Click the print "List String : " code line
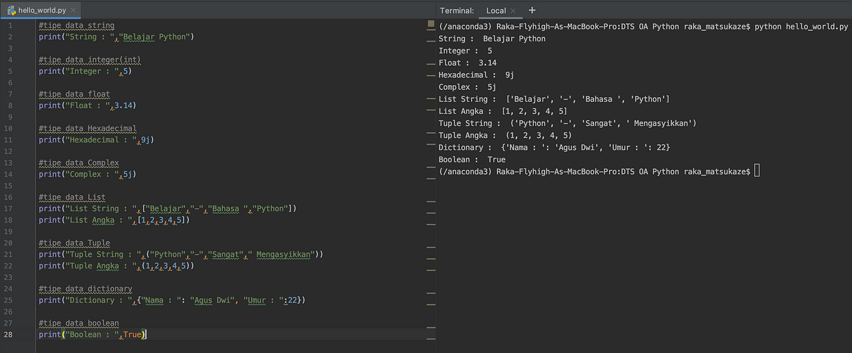Image resolution: width=852 pixels, height=353 pixels. [168, 208]
